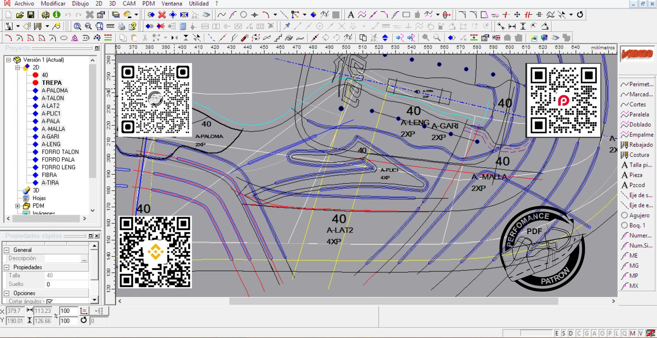
Task: Toggle status bar indicator S
Action: [563, 333]
